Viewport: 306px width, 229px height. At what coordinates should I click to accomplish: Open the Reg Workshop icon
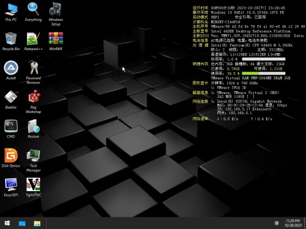(x=33, y=102)
